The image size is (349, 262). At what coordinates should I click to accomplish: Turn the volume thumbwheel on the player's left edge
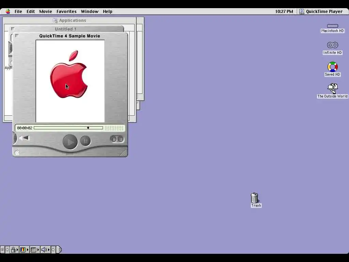pos(15,138)
